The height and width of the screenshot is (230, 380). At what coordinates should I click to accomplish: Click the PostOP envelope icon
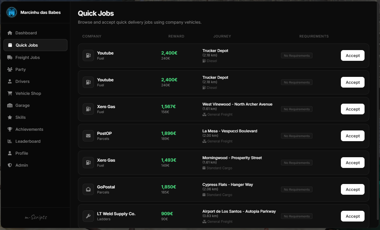pos(88,136)
